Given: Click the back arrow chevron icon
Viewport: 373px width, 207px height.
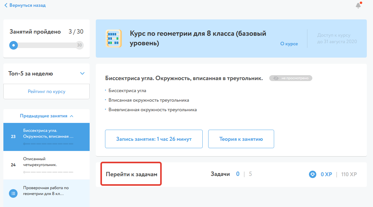Looking at the screenshot, I should (6, 5).
